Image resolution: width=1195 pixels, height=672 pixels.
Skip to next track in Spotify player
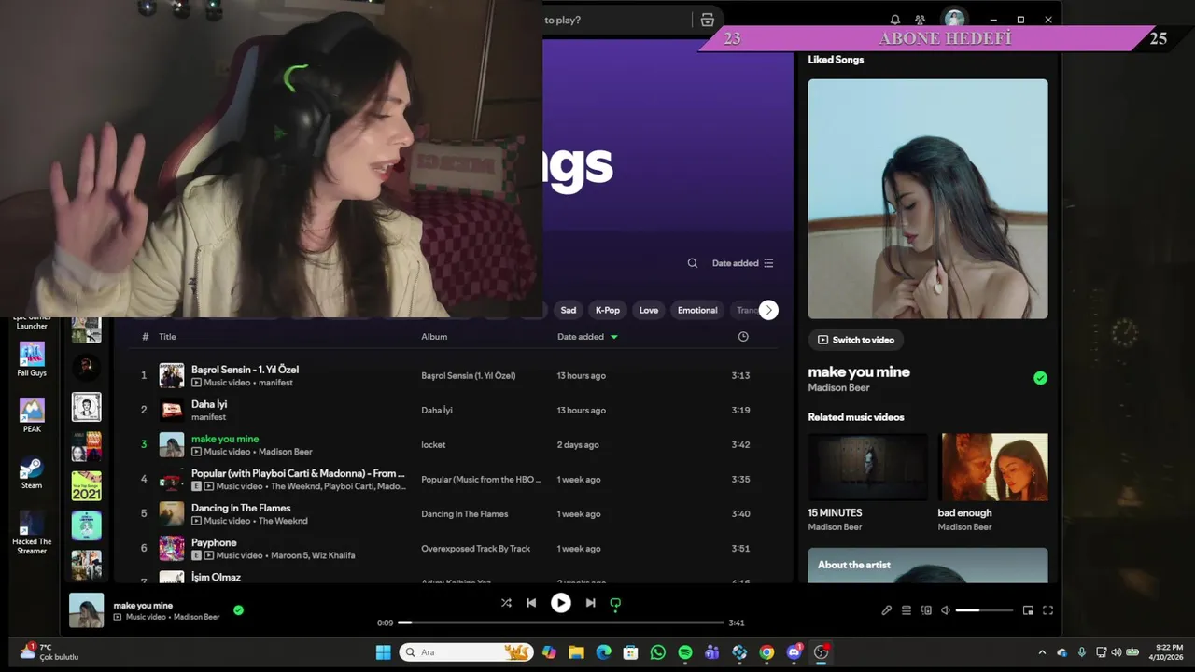590,603
